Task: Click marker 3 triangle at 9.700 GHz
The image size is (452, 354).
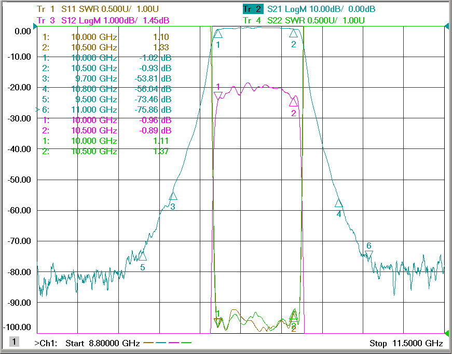Action: click(x=173, y=196)
